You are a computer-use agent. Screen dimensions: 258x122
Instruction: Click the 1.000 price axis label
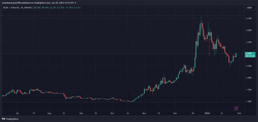pyautogui.click(x=249, y=102)
